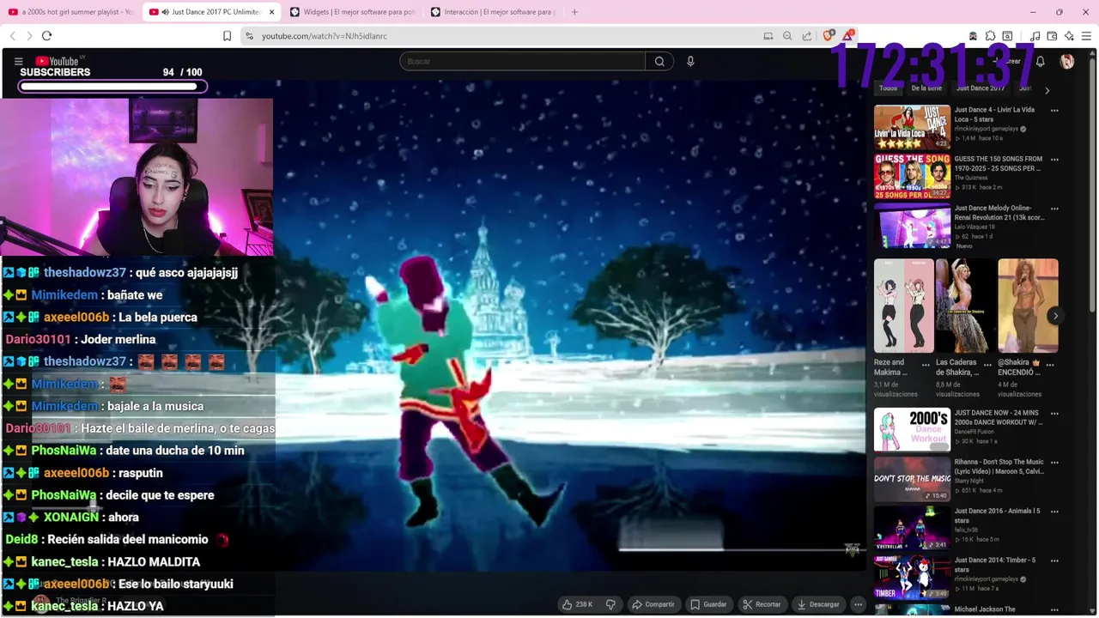Open options for Reze and Makima short
The image size is (1099, 618).
coord(926,365)
